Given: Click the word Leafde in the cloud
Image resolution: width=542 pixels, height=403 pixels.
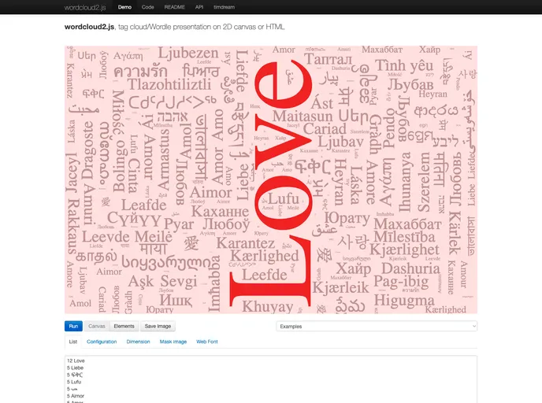Looking at the screenshot, I should coord(144,205).
